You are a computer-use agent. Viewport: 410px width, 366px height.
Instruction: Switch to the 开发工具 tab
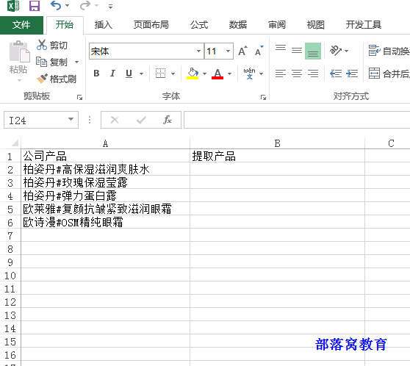point(364,25)
